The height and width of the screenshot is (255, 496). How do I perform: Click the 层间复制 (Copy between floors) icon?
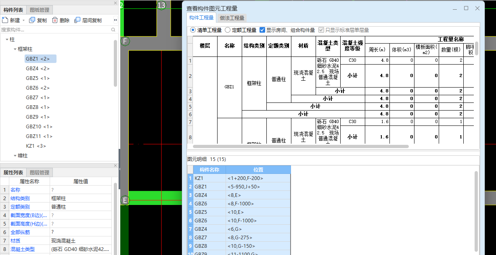[77, 20]
